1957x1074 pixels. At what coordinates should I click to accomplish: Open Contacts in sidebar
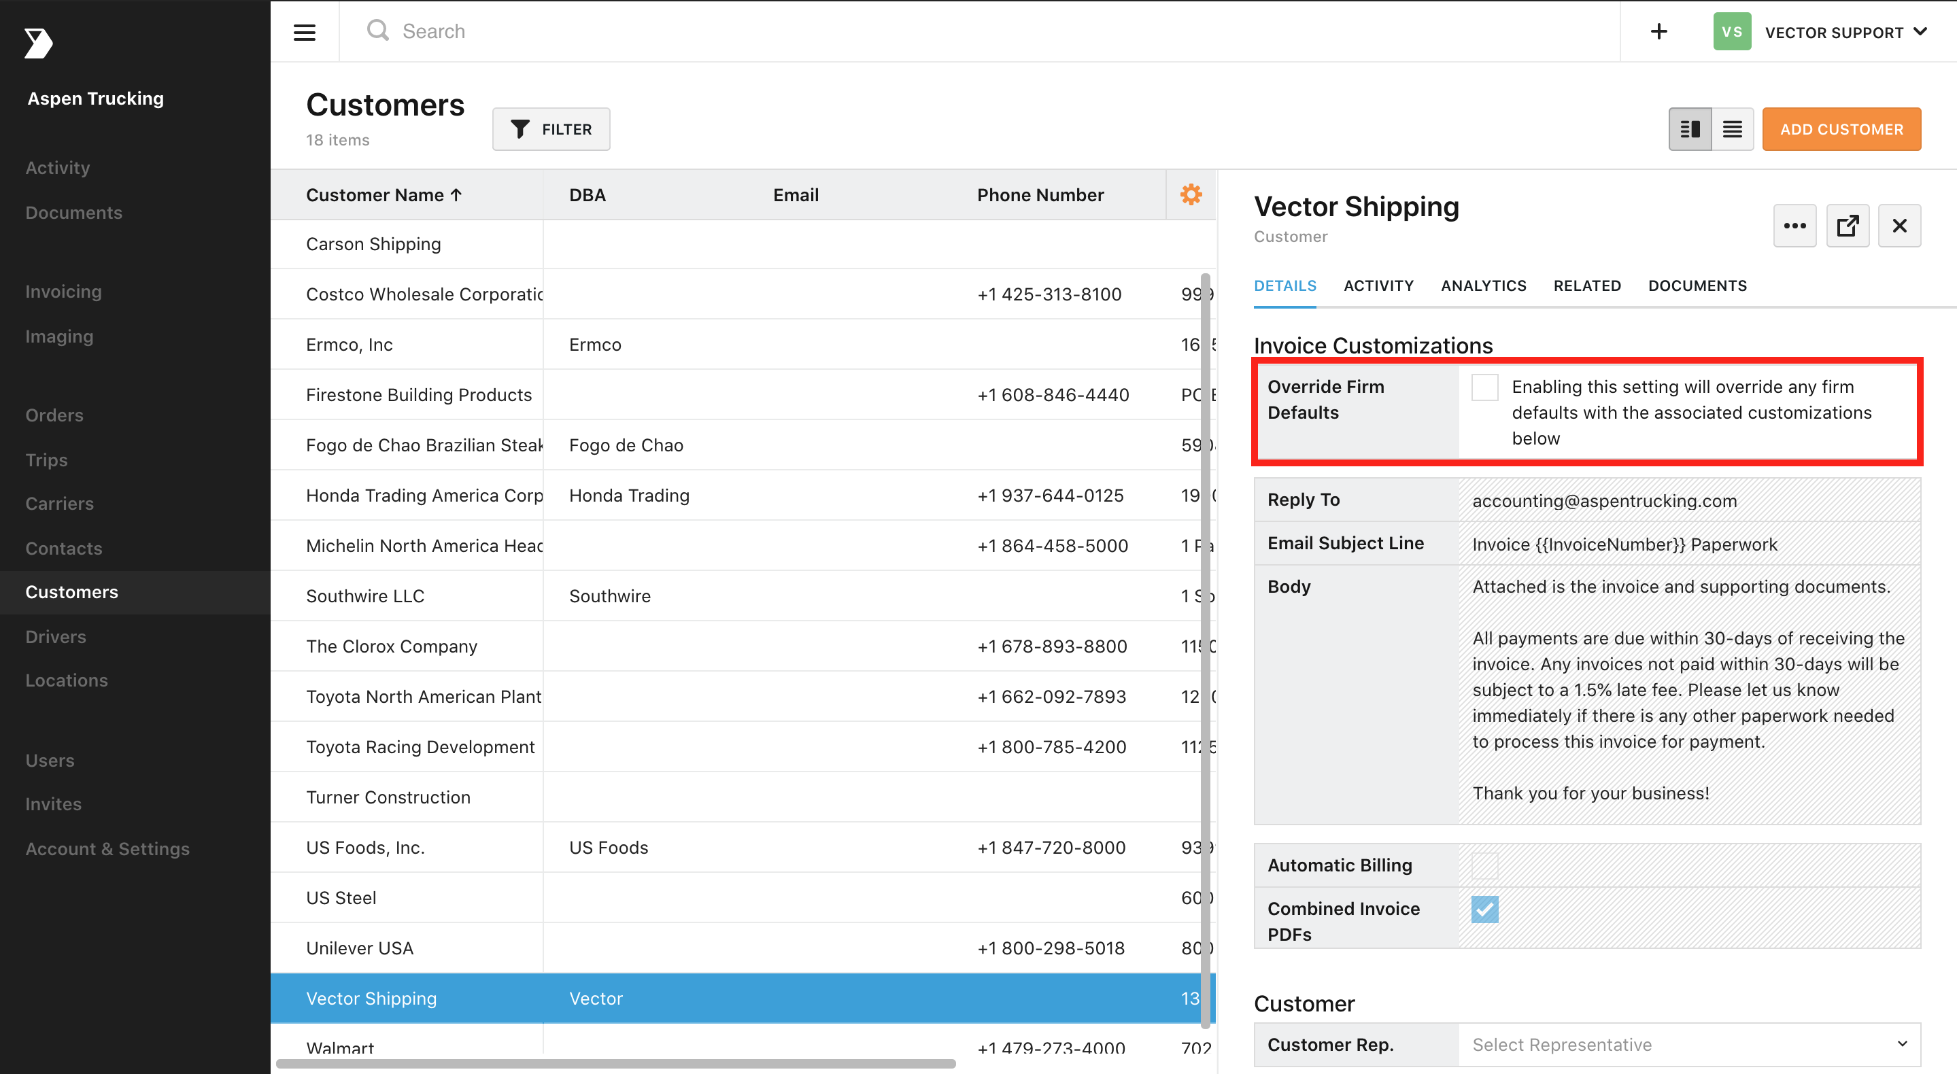pos(64,549)
